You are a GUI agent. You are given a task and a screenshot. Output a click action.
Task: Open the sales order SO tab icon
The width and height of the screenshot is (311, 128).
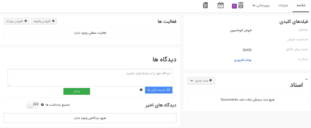click(x=241, y=5)
